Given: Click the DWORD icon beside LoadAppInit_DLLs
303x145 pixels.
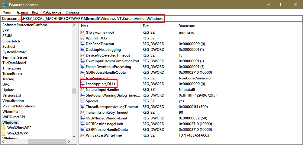Looking at the screenshot, I should pos(83,84).
